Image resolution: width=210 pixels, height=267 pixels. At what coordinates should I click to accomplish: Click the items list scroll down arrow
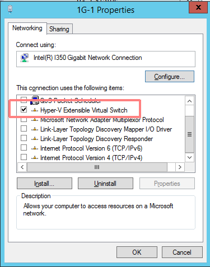pos(190,158)
